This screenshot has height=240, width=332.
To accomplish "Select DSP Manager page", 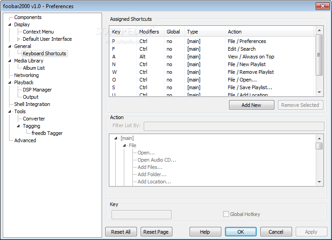I will coord(37,90).
